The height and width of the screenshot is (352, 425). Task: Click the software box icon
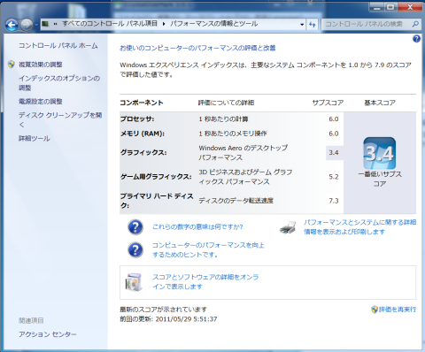134,282
